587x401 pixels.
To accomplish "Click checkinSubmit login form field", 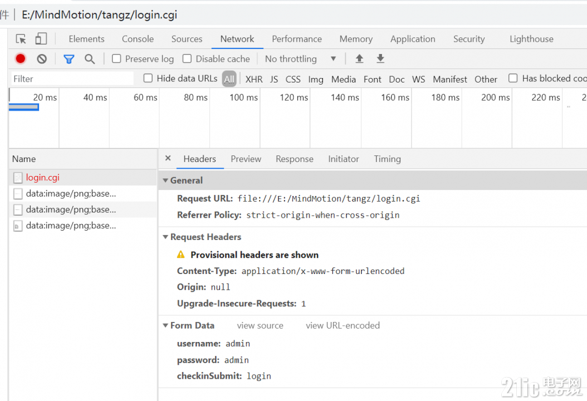I will pos(224,376).
